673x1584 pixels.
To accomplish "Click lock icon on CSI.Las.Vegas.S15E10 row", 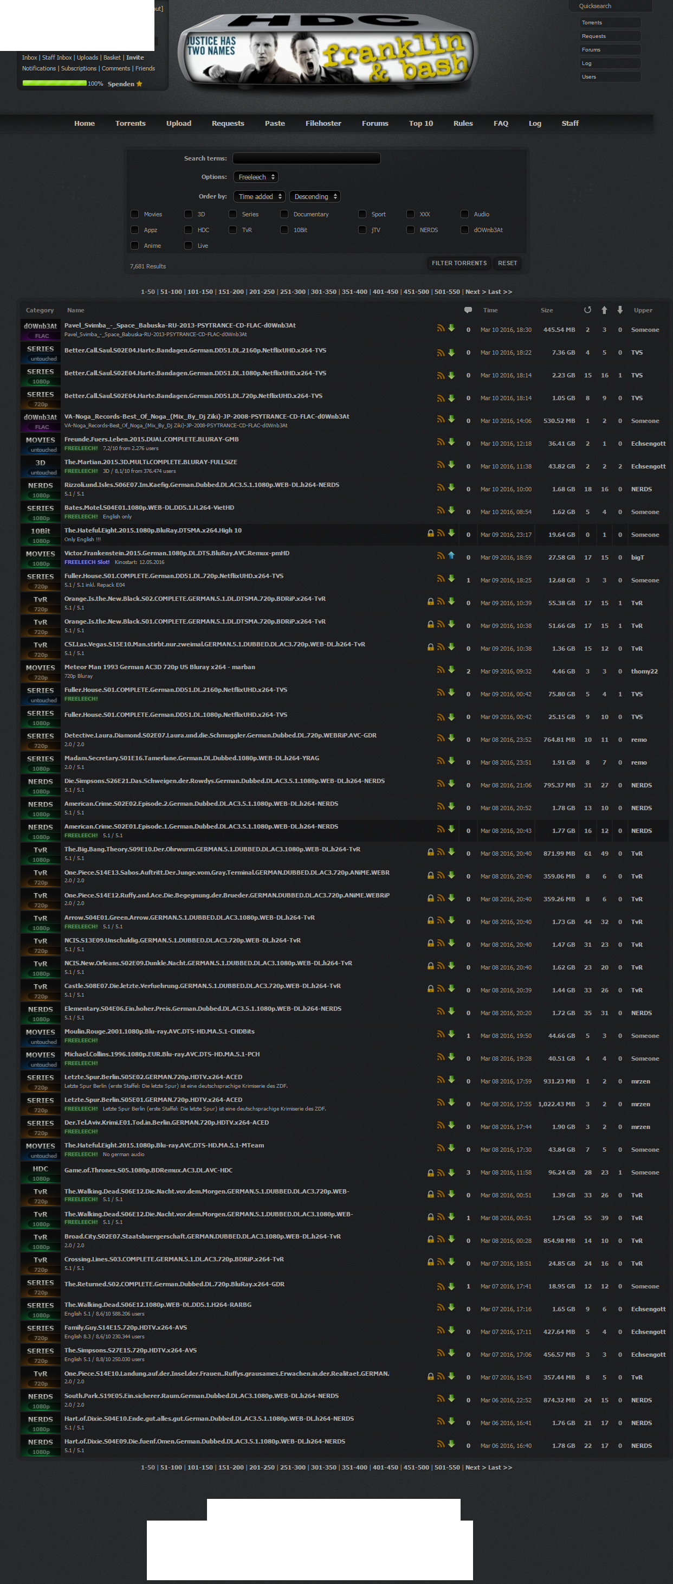I will (431, 647).
